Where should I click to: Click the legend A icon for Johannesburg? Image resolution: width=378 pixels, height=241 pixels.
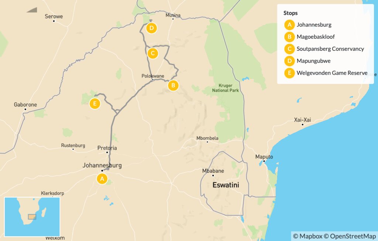289,25
